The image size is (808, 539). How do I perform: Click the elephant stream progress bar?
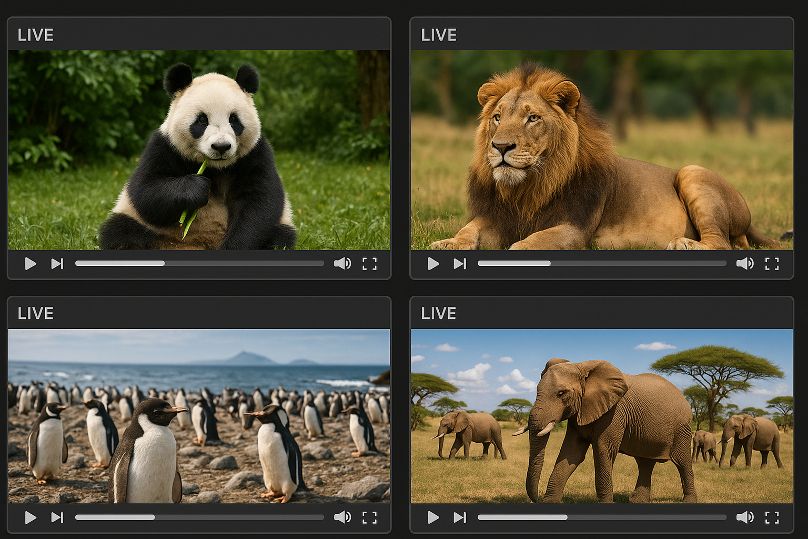pos(602,517)
